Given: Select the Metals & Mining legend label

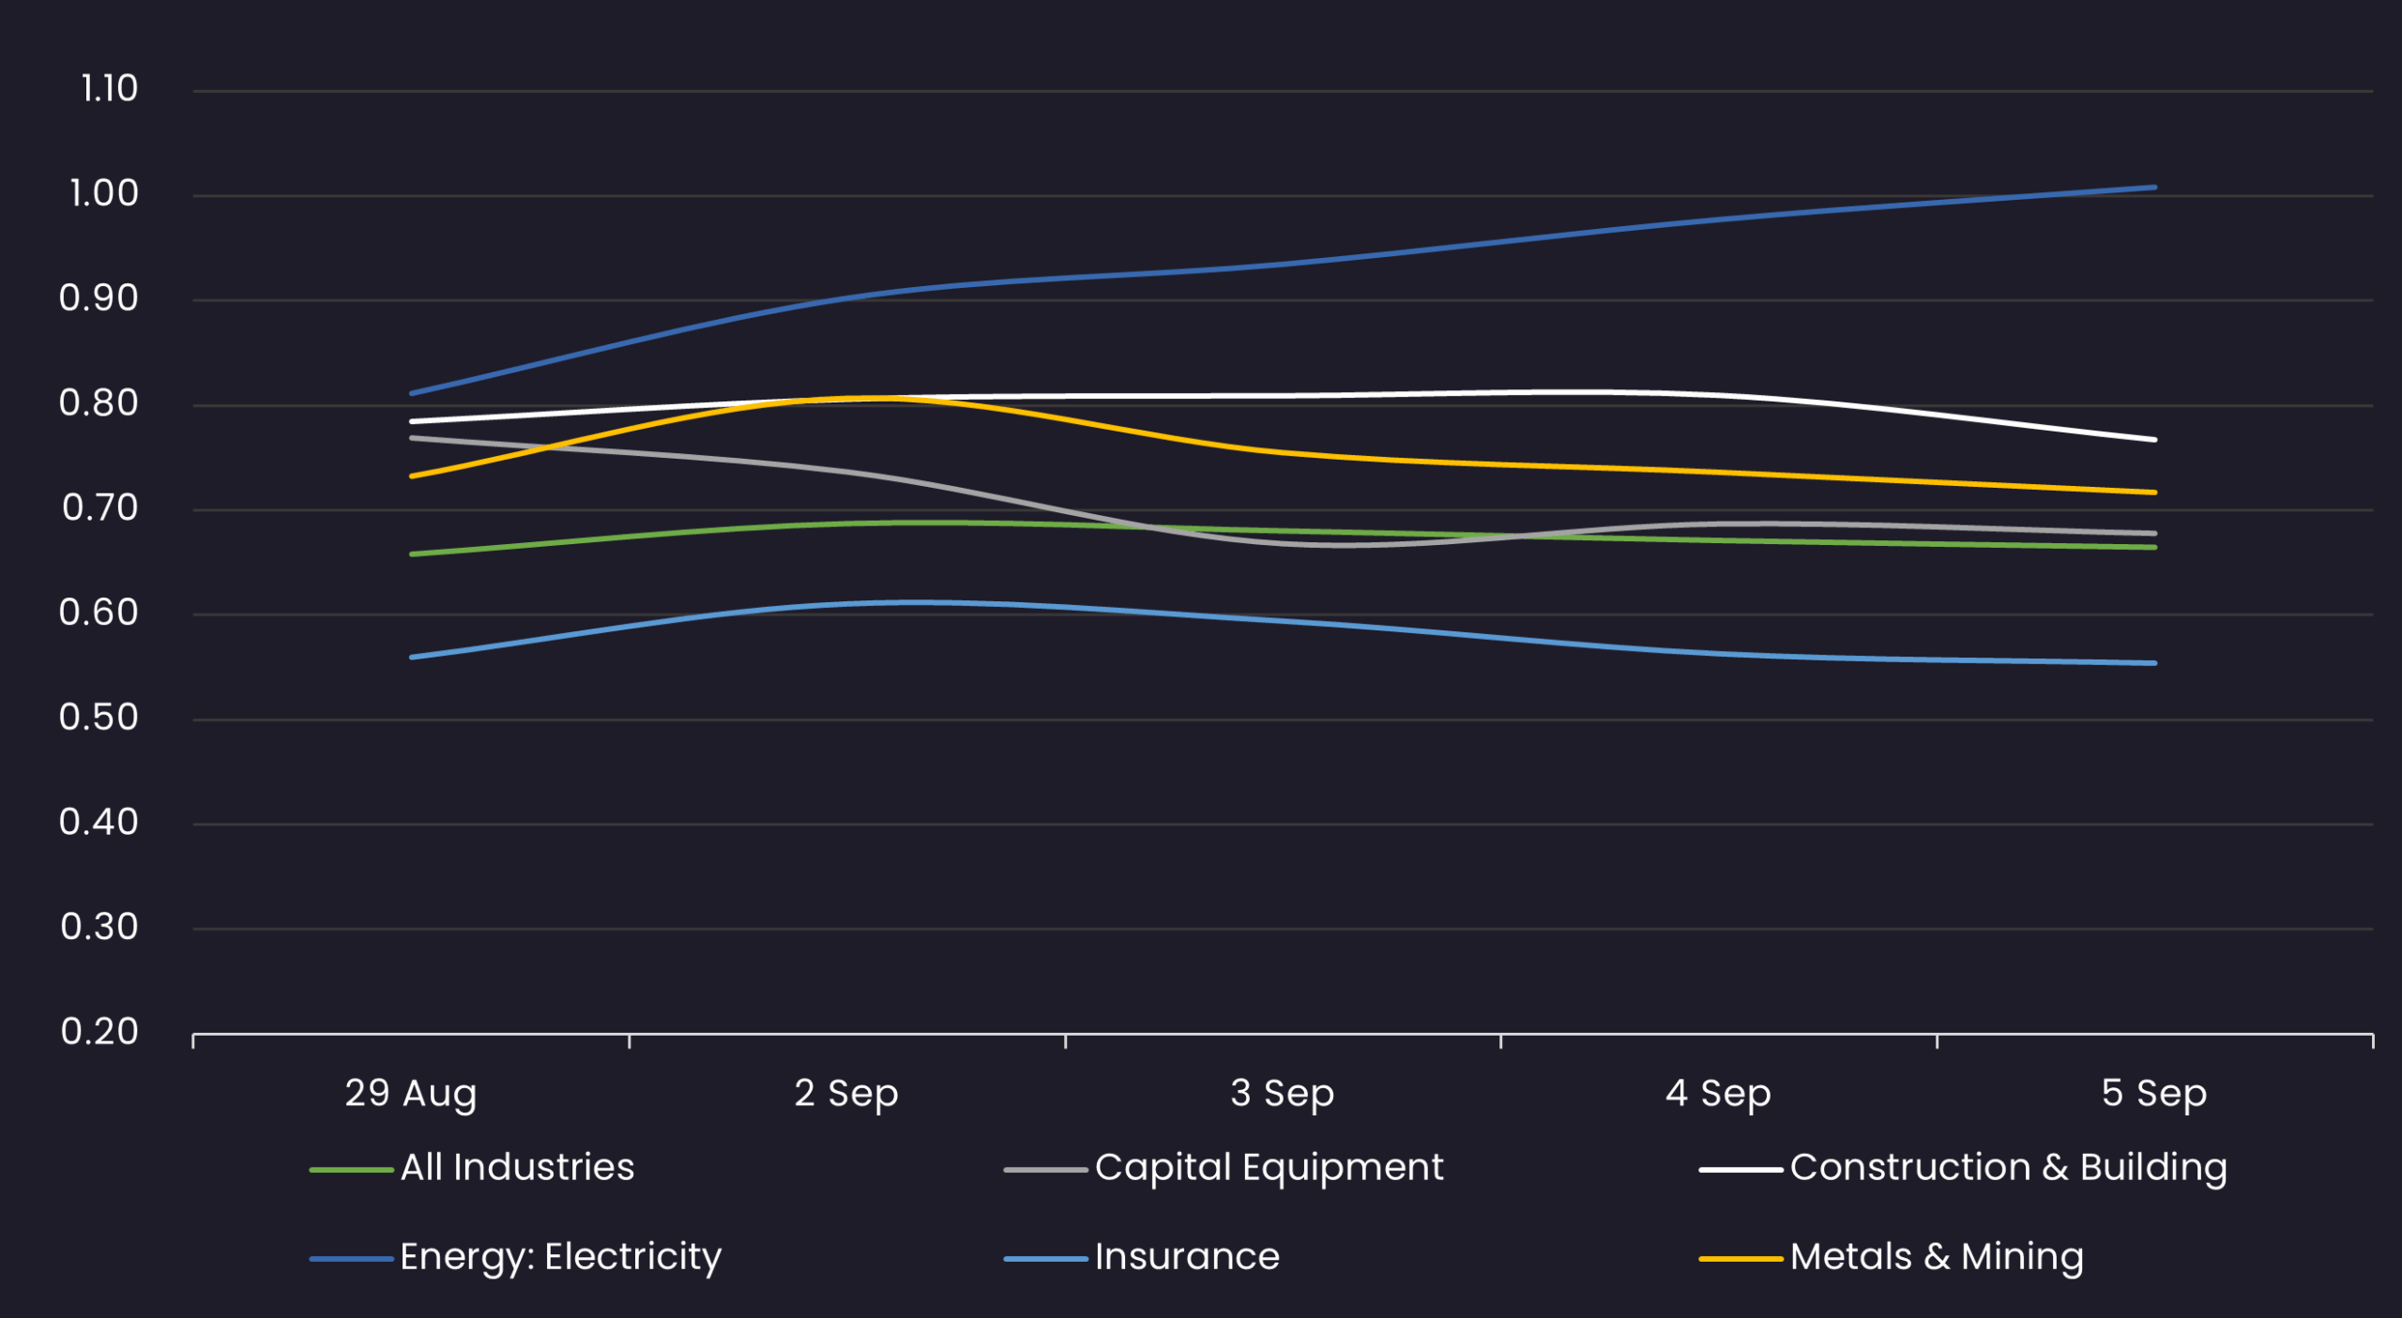Looking at the screenshot, I should 1937,1257.
